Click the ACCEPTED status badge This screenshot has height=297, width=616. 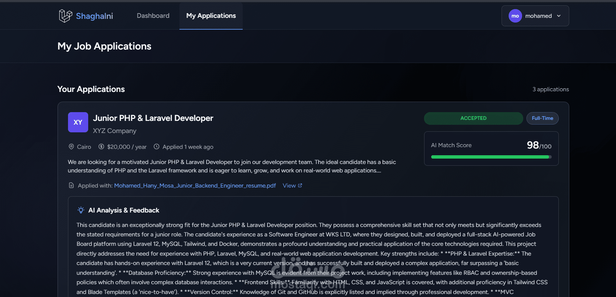coord(473,118)
